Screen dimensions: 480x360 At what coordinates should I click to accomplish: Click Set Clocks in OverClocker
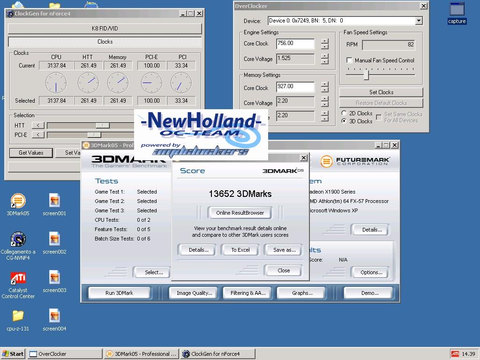tap(381, 92)
